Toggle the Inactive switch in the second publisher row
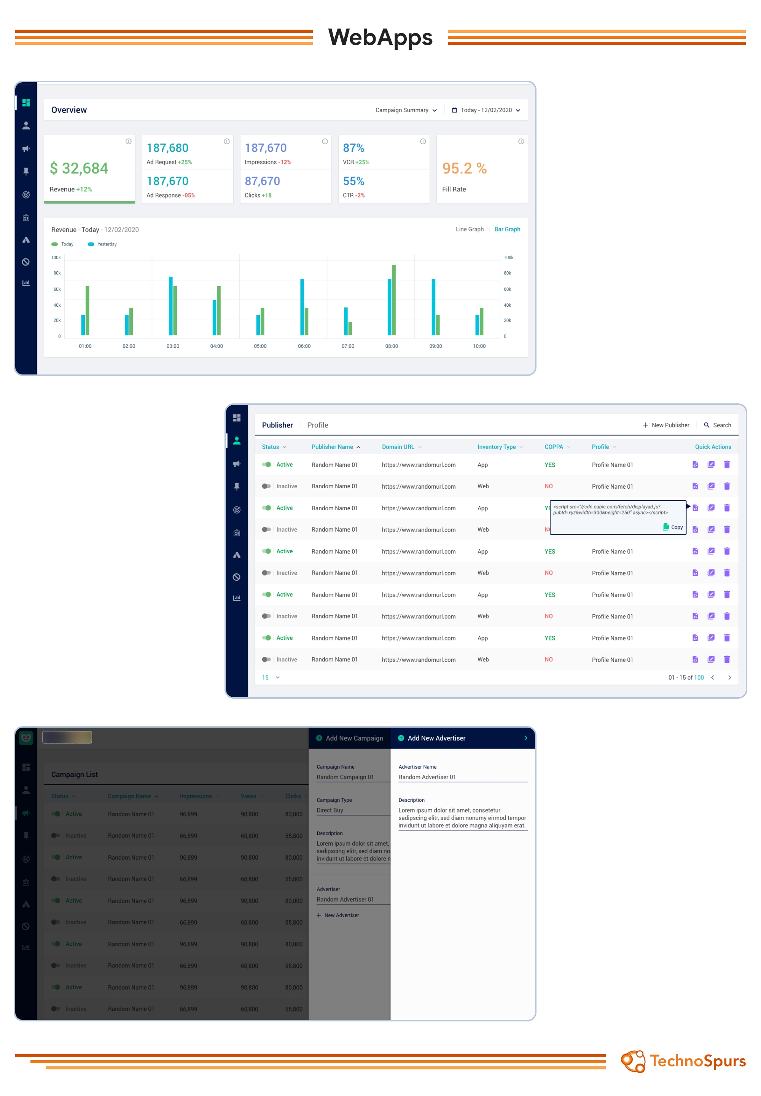The image size is (761, 1096). coord(266,486)
